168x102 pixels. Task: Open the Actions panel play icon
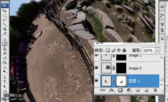(162, 6)
